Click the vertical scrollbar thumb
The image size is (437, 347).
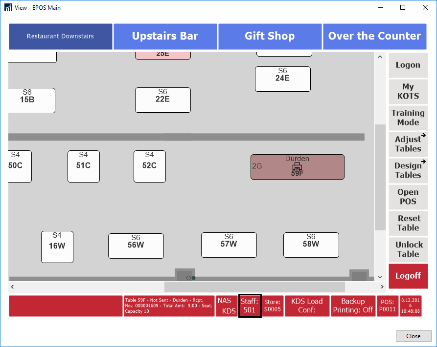pyautogui.click(x=380, y=177)
